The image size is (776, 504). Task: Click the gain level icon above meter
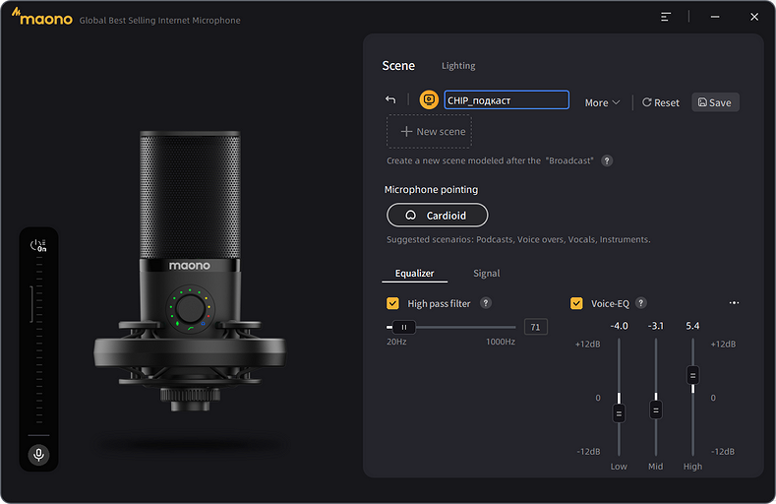tap(38, 246)
